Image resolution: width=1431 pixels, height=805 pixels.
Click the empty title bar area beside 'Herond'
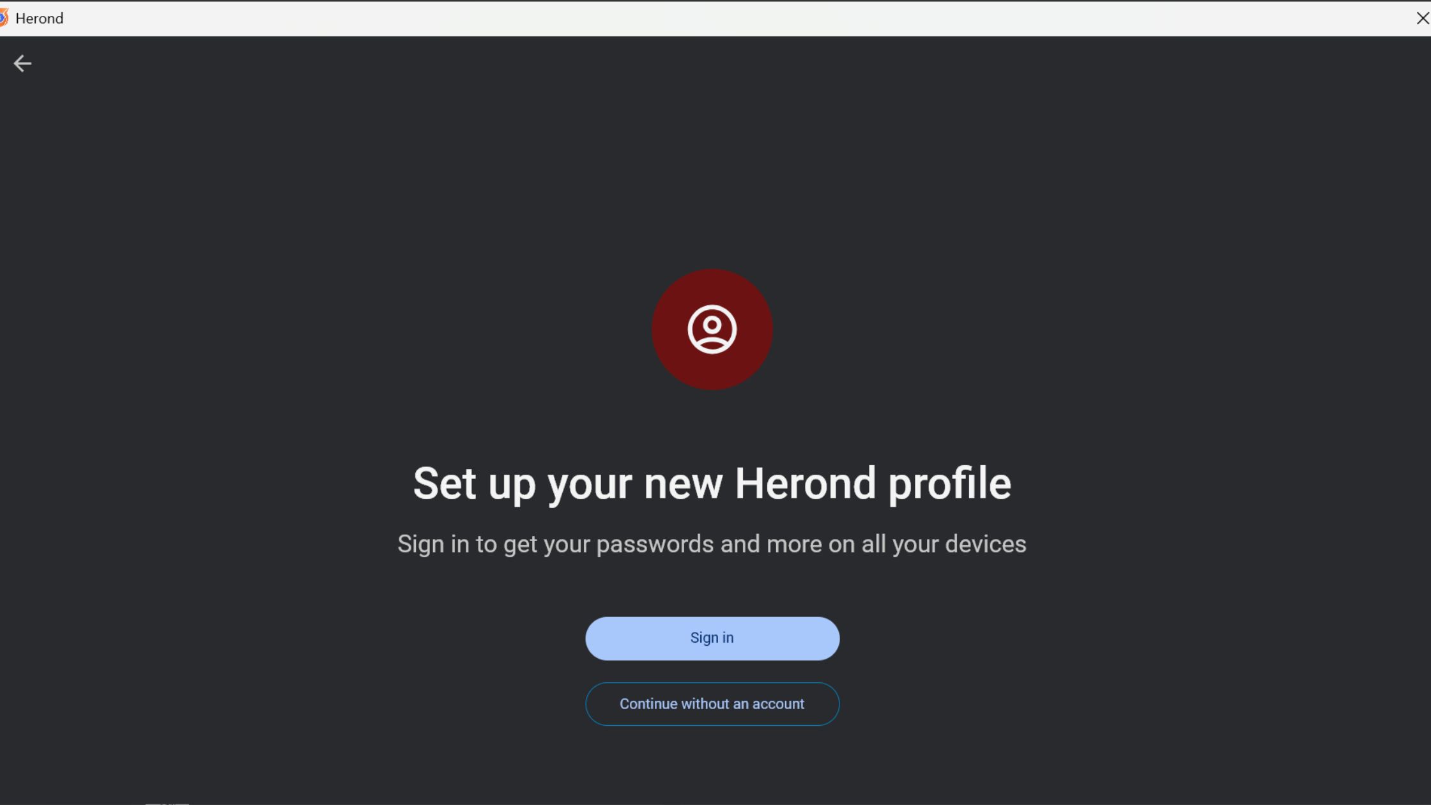pyautogui.click(x=735, y=19)
